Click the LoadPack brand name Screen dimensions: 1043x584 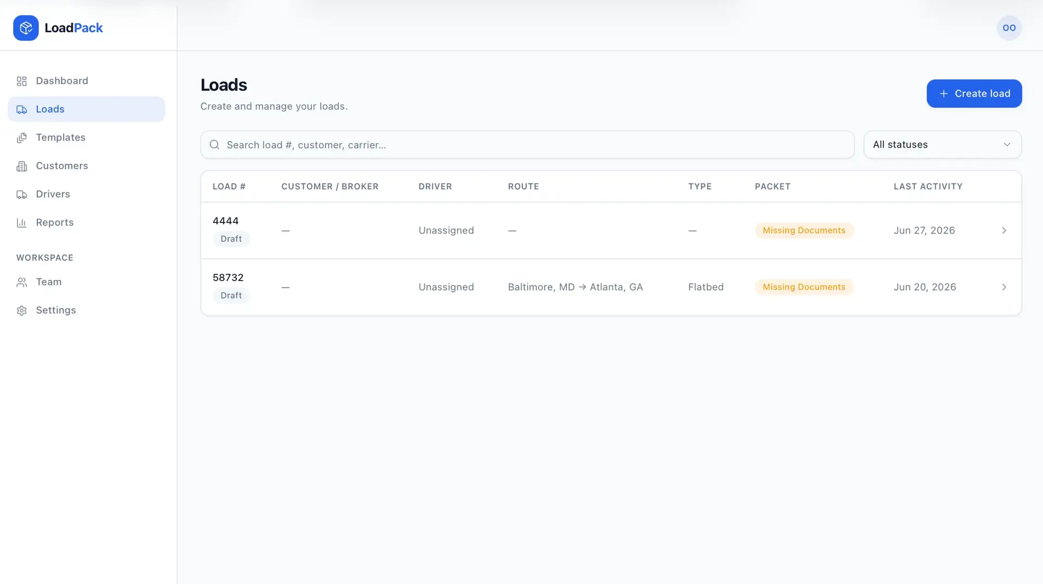[x=73, y=28]
